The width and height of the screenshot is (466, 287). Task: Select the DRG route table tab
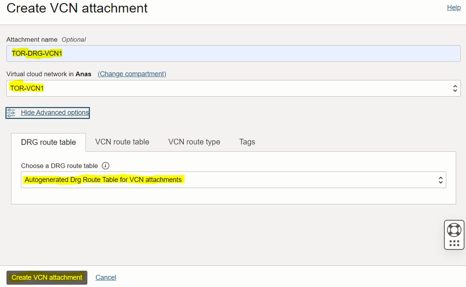pos(48,142)
